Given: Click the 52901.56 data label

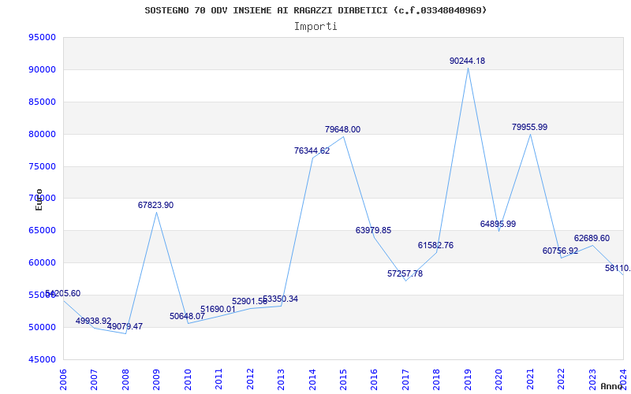Looking at the screenshot, I should coord(249,302).
